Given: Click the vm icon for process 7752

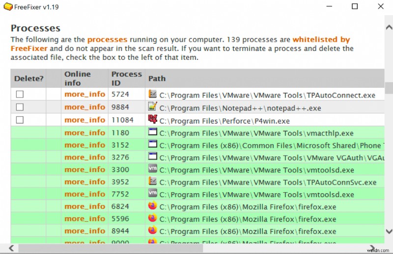Looking at the screenshot, I should click(153, 193).
